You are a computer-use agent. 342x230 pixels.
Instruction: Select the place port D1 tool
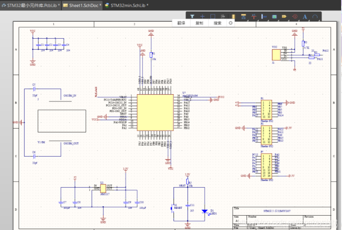tap(284, 17)
